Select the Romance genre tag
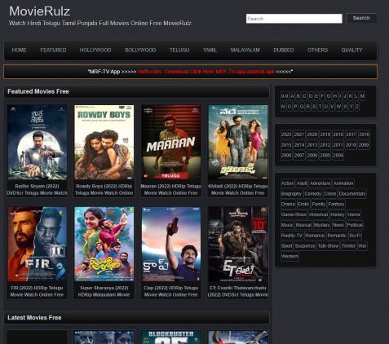 [315, 236]
